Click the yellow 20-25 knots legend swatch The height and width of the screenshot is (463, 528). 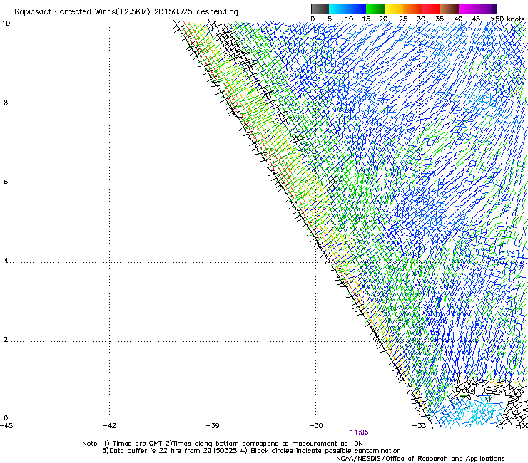pyautogui.click(x=394, y=9)
